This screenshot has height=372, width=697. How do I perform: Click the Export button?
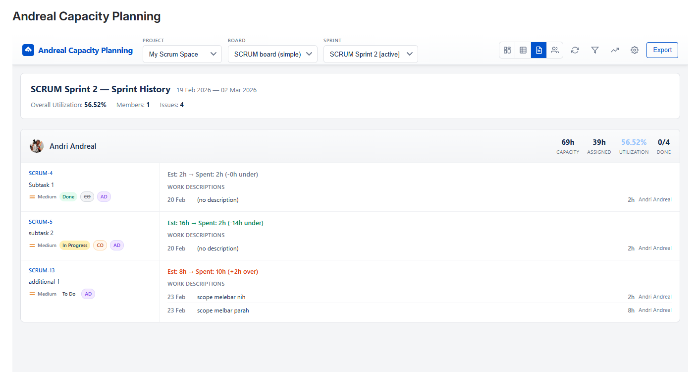point(662,50)
